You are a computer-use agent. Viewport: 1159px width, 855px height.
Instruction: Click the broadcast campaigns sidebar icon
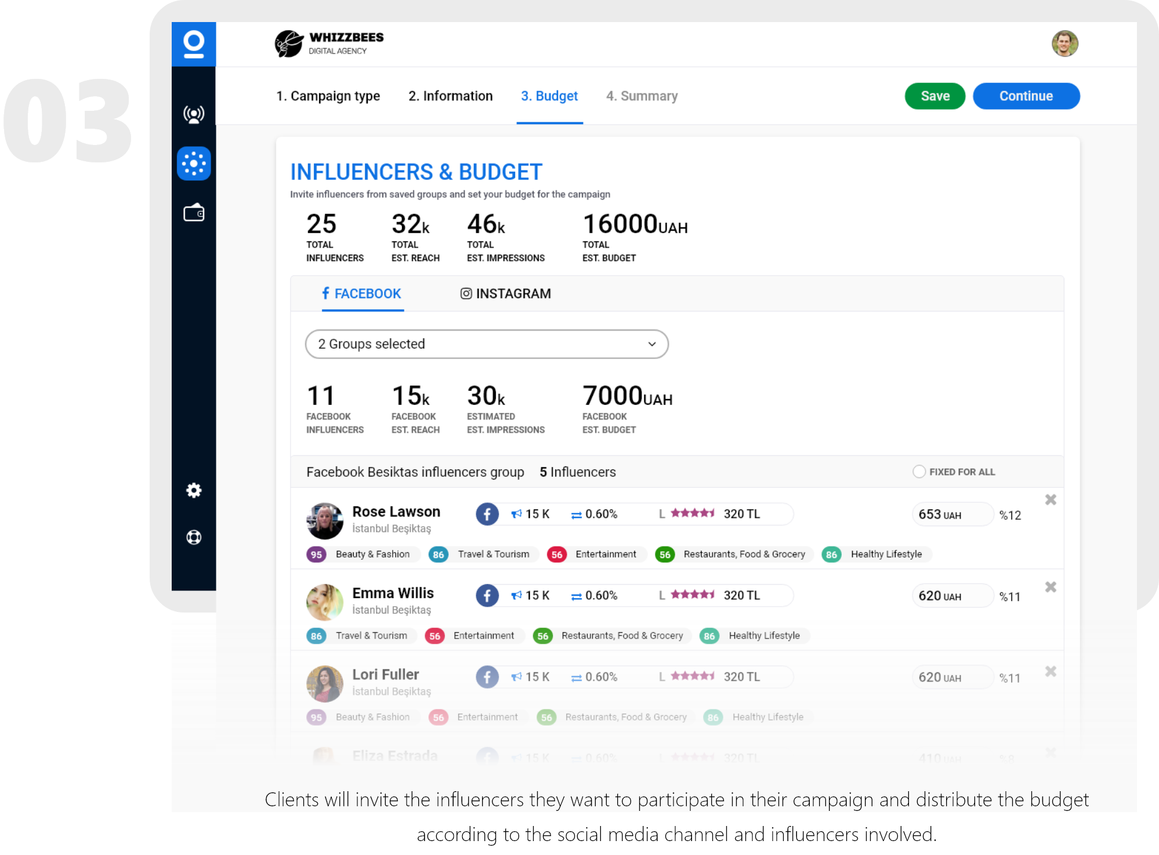pos(194,114)
